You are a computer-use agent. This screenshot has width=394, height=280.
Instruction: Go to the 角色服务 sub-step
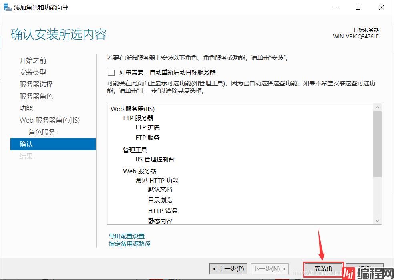42,132
